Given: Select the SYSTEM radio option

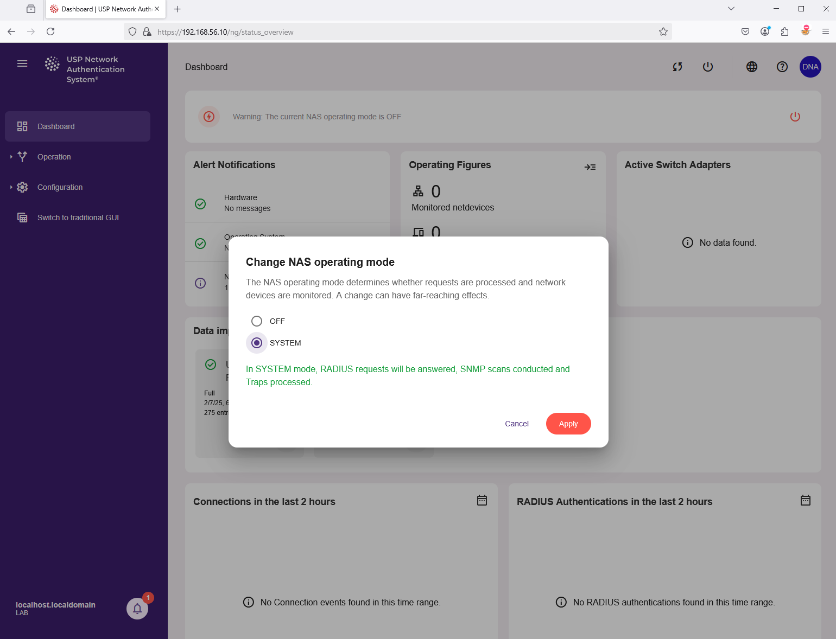Looking at the screenshot, I should point(257,343).
